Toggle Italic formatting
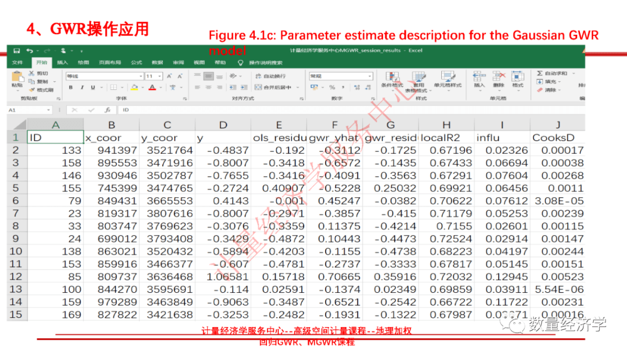The height and width of the screenshot is (352, 627). 82,87
